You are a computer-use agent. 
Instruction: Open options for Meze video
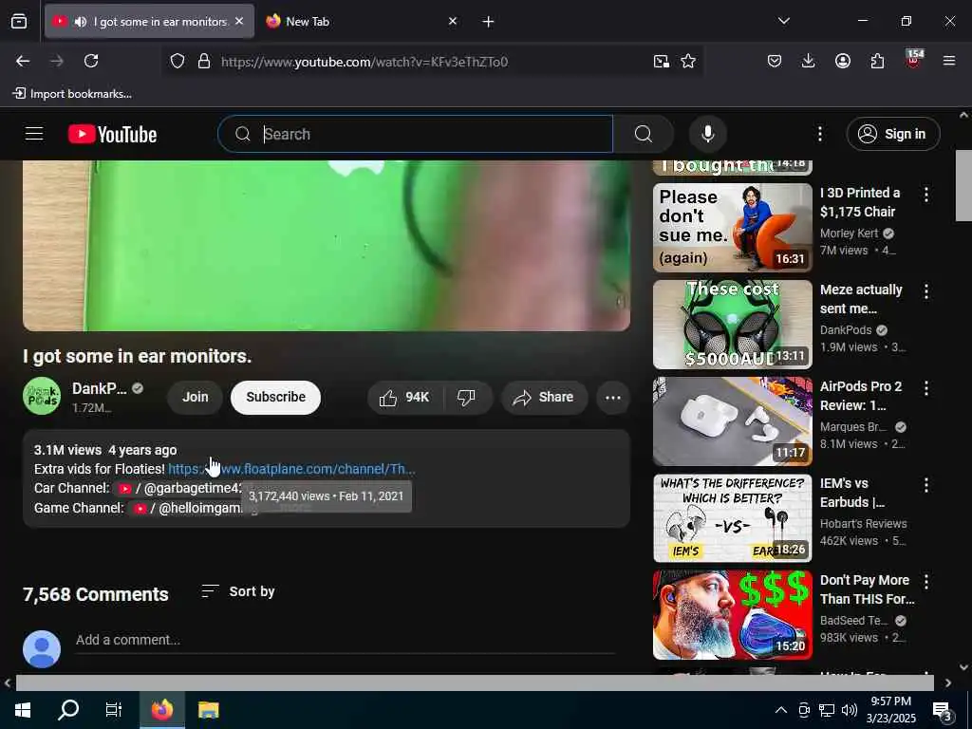click(926, 291)
